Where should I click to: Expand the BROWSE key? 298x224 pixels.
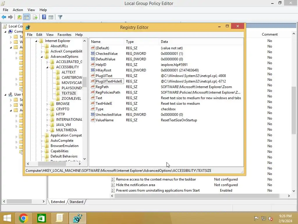pos(47,104)
